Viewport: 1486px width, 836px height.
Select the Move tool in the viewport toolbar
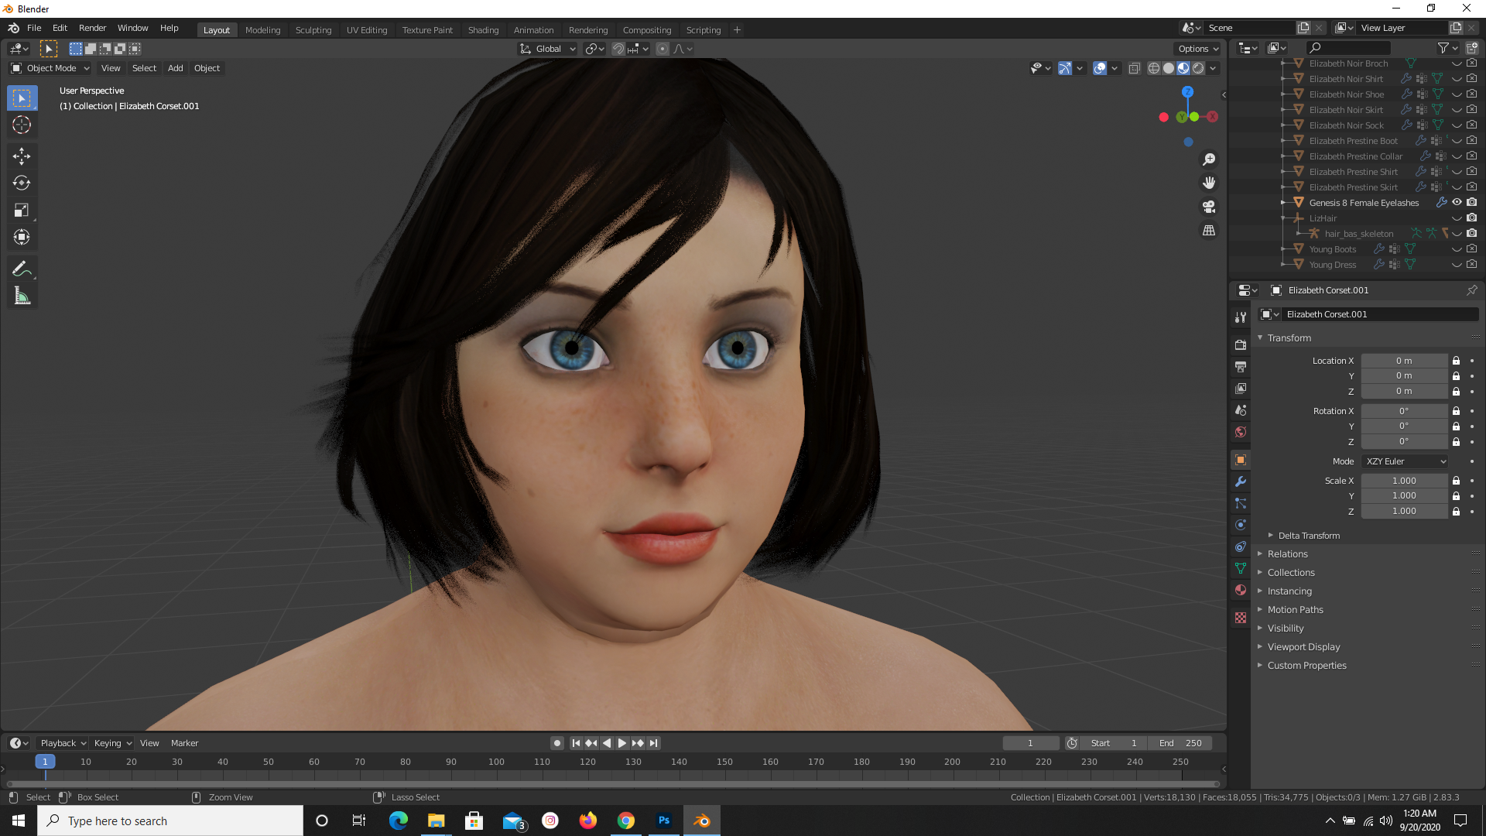tap(22, 156)
